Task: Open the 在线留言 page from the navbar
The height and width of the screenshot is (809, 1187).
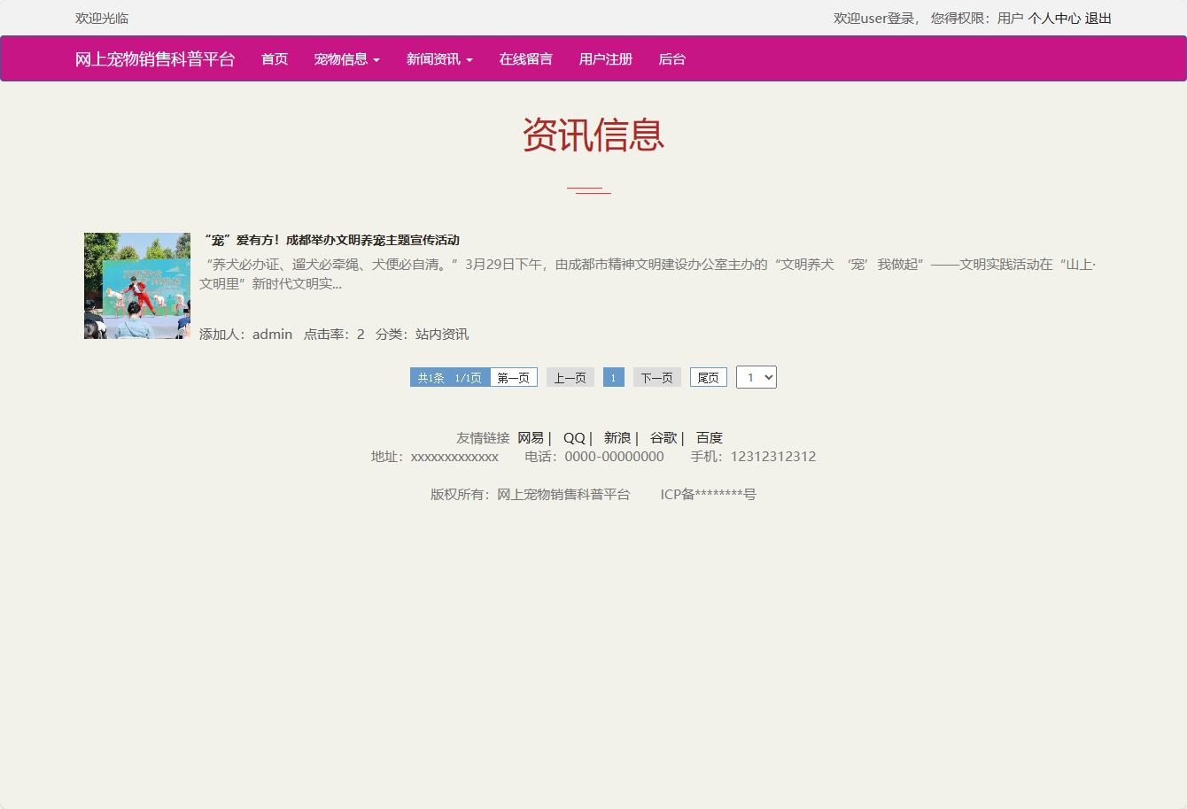Action: [x=525, y=58]
